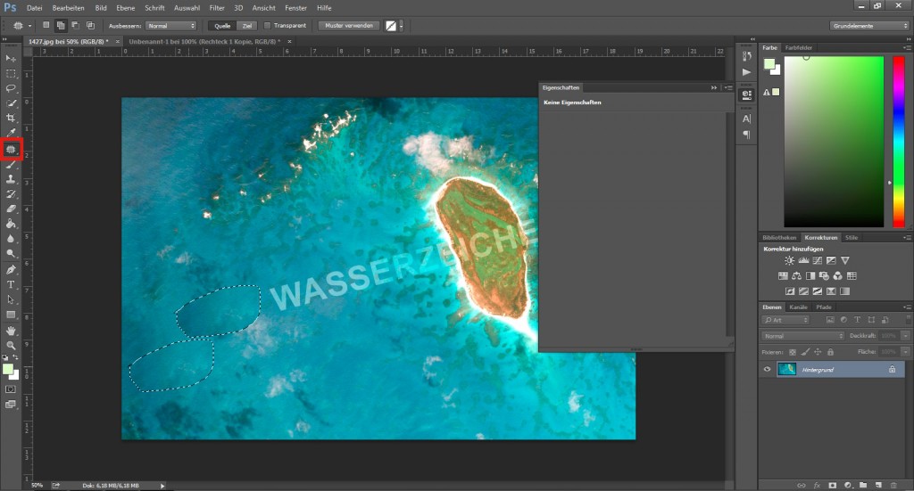Enable the Transparent checkbox

pos(269,26)
